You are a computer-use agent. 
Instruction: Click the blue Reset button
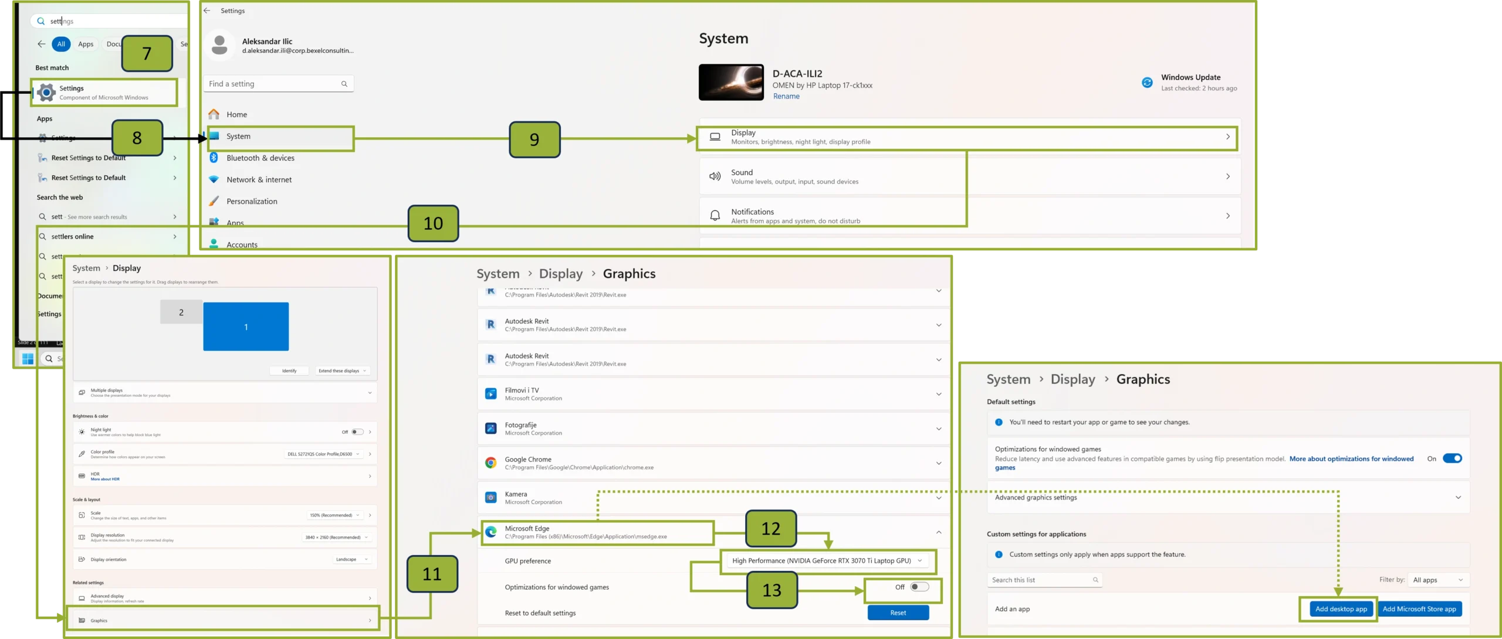pos(898,613)
